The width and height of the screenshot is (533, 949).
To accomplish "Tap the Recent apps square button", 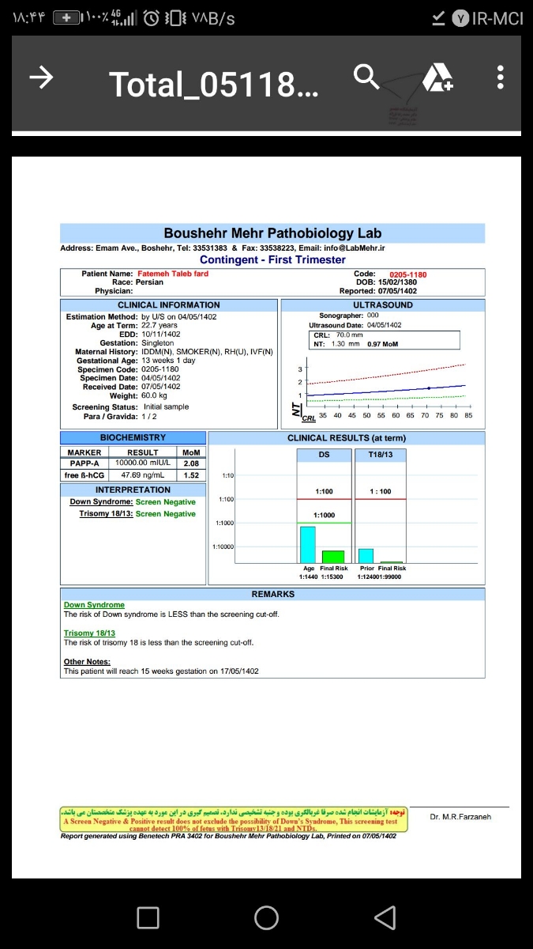I will pyautogui.click(x=148, y=917).
